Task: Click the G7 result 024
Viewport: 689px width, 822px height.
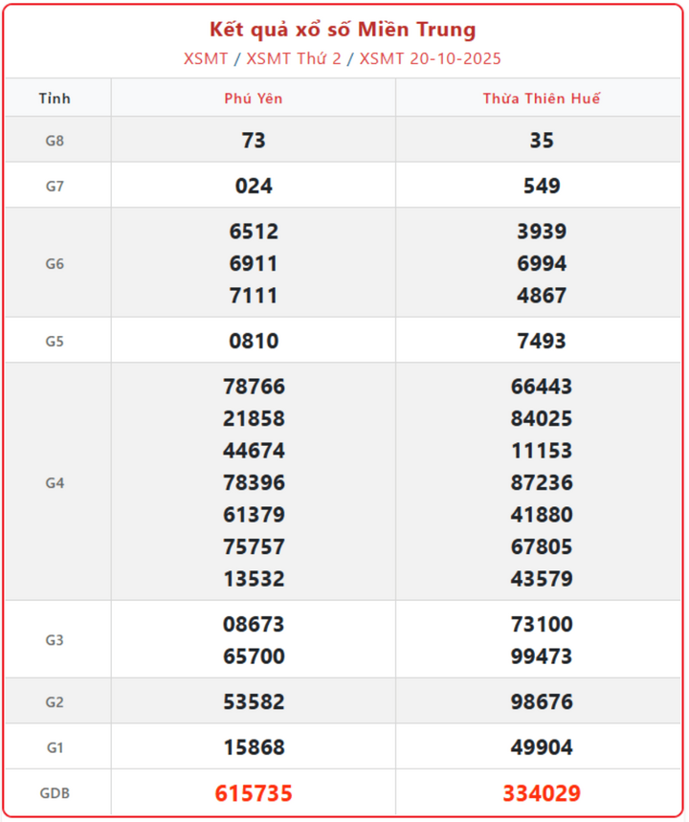Action: 254,186
